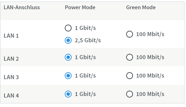Click the "100 Mbit/s" text in LAN 4 row
This screenshot has height=107, width=186.
(150, 94)
